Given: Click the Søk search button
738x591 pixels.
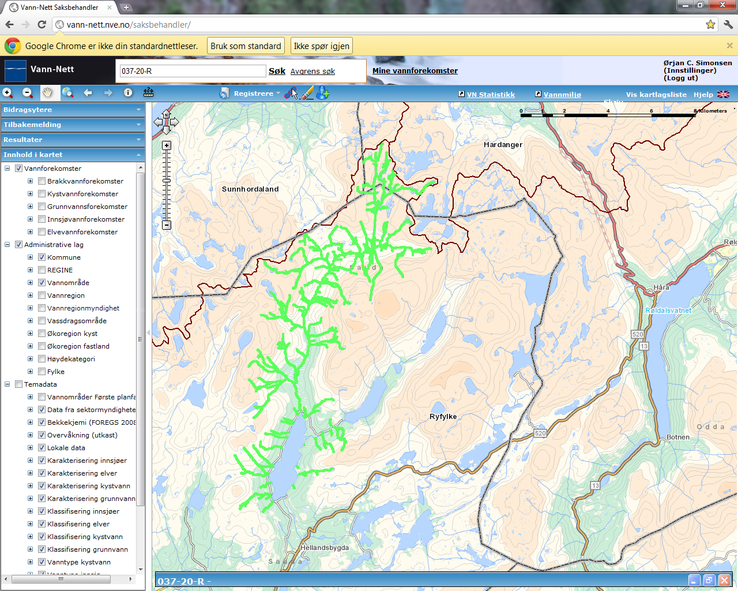Looking at the screenshot, I should 277,71.
